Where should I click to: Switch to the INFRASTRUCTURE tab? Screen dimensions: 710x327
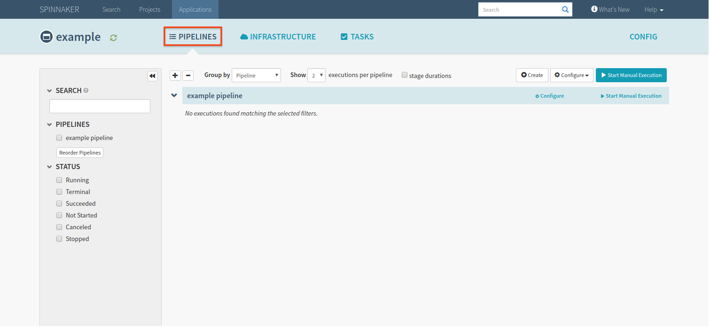click(x=278, y=36)
